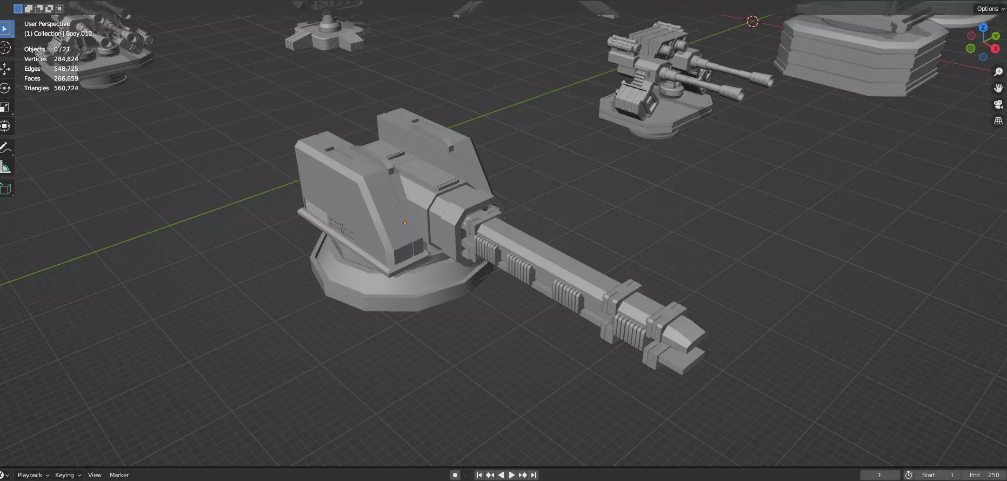Click the Faces count 266,659
Screen dimensions: 1007x481
pyautogui.click(x=66, y=78)
